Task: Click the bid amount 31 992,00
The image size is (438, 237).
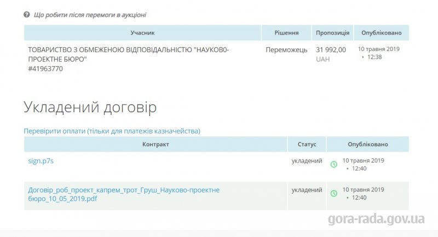Action: point(331,50)
